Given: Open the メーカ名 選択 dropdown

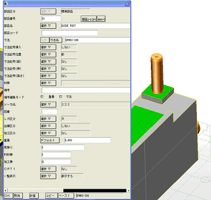Looking at the screenshot, I should pyautogui.click(x=48, y=104).
